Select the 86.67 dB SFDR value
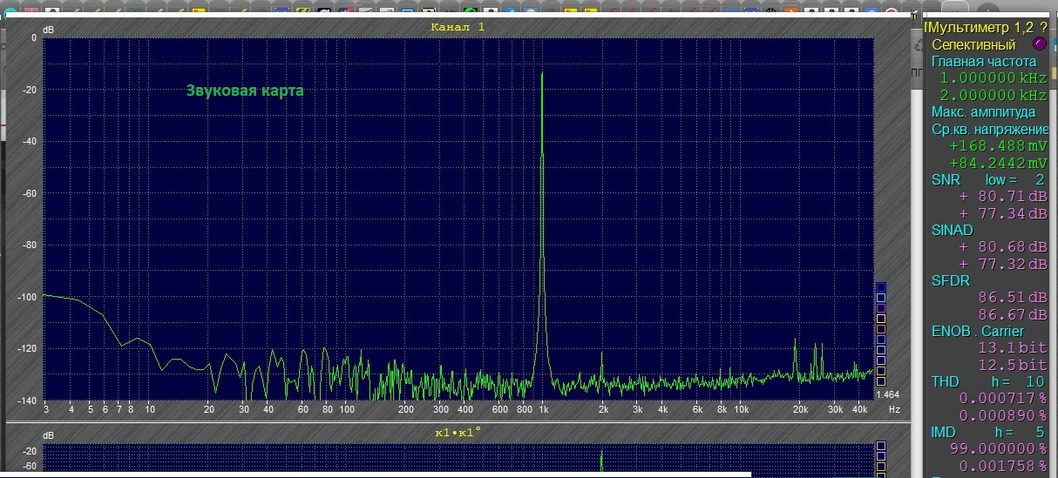1058x478 pixels. [x=1013, y=314]
